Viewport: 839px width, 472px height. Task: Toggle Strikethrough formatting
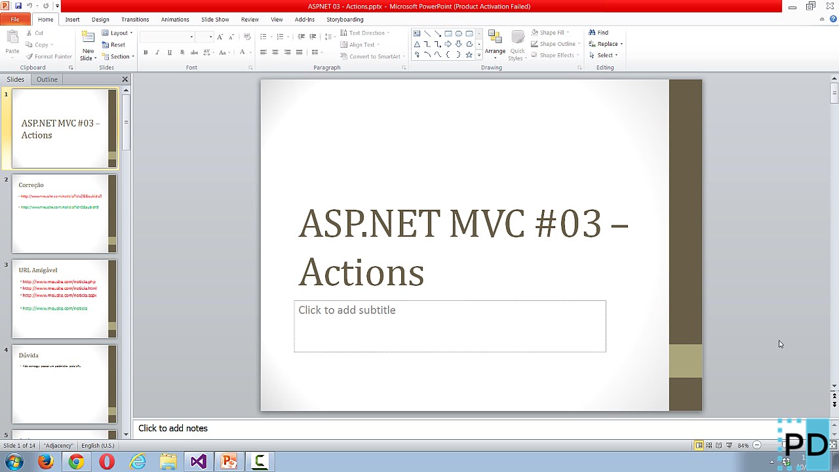(x=194, y=52)
